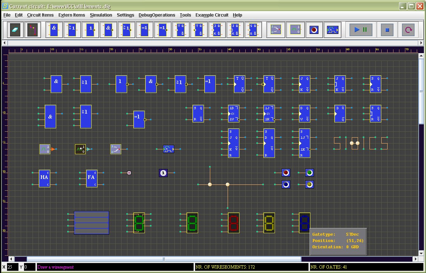The height and width of the screenshot is (273, 426).
Task: Click the green LED on the canvas
Action: click(x=310, y=173)
